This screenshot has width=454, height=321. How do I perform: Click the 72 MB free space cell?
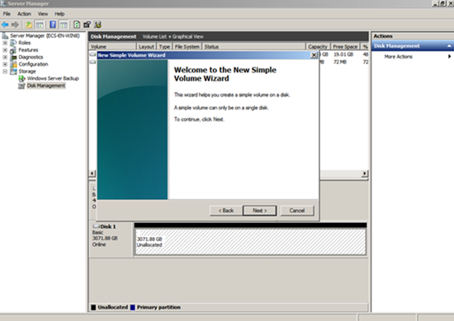pos(340,62)
